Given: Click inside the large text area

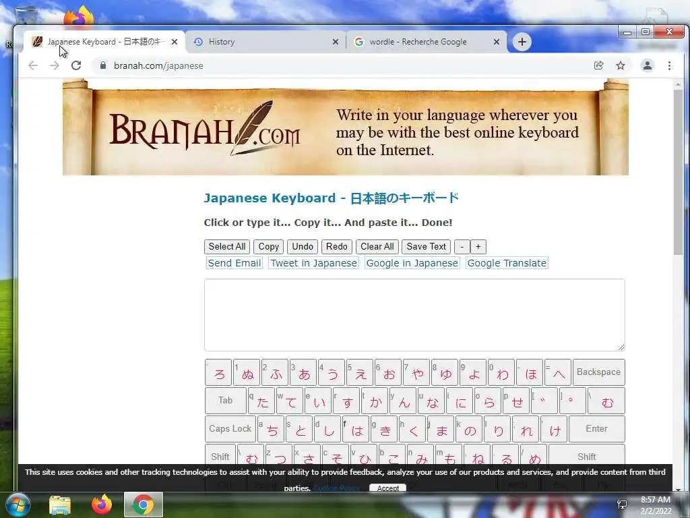Looking at the screenshot, I should coord(414,315).
